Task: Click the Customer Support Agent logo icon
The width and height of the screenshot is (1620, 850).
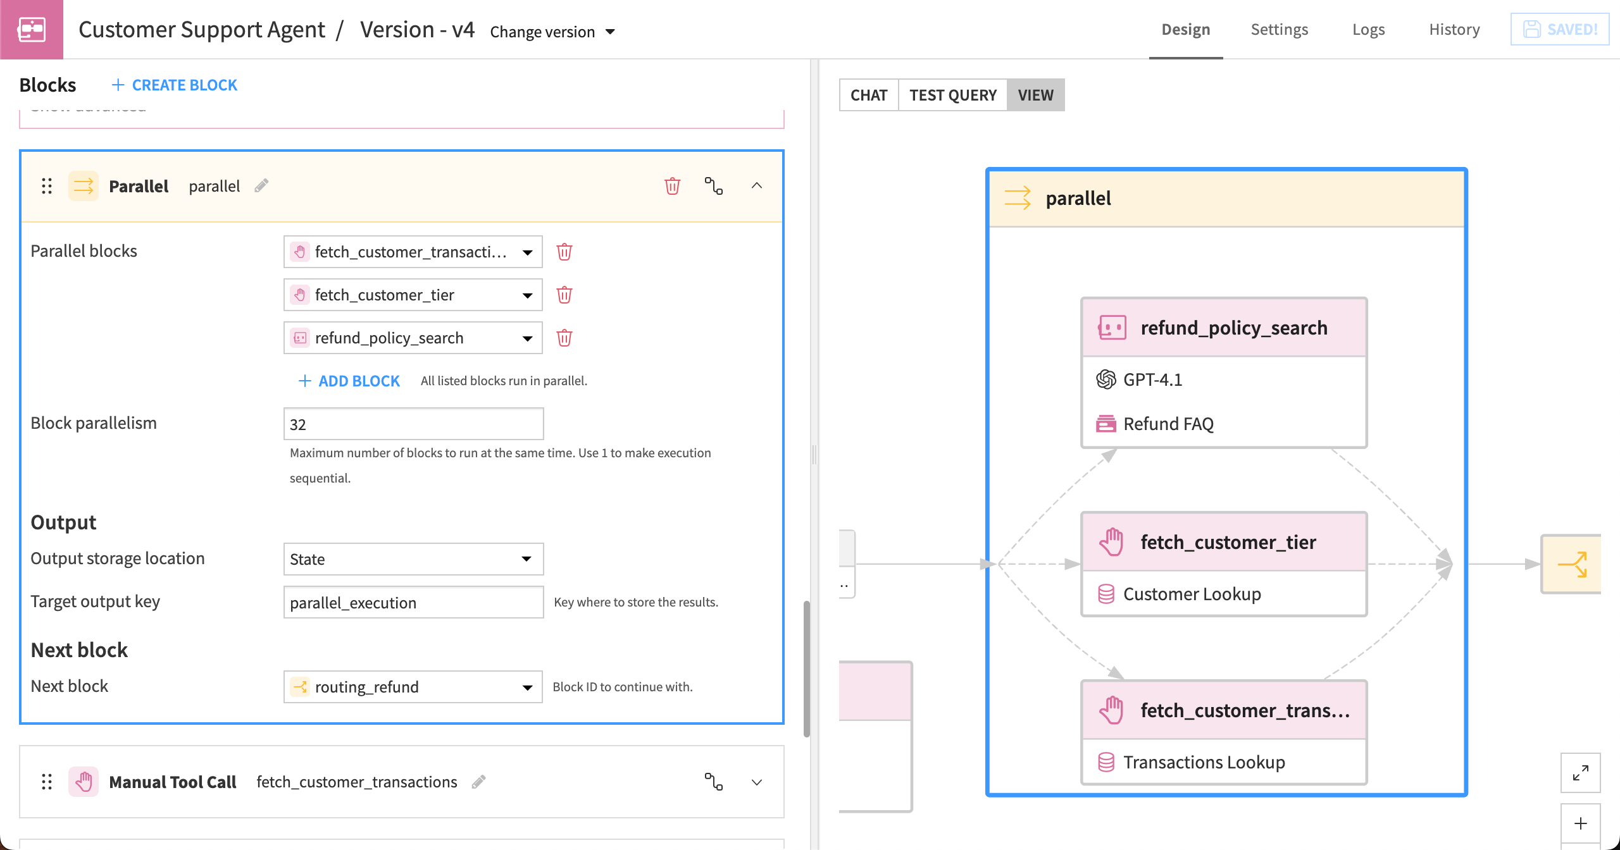Action: coord(31,28)
